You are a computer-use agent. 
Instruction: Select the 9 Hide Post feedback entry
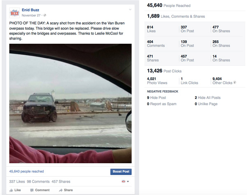pyautogui.click(x=156, y=98)
